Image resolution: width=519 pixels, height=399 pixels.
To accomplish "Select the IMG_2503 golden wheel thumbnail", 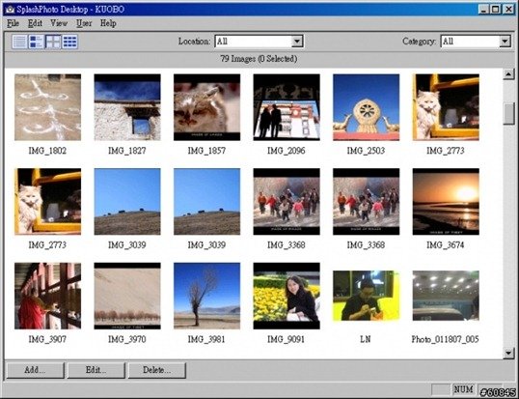I will click(366, 107).
